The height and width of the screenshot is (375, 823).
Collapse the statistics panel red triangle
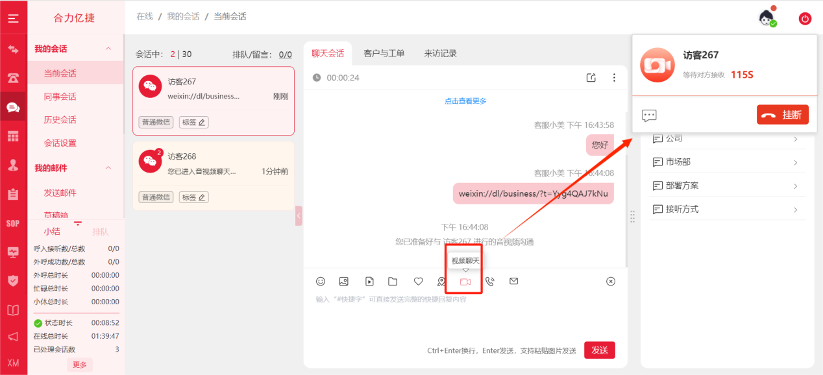[x=78, y=223]
